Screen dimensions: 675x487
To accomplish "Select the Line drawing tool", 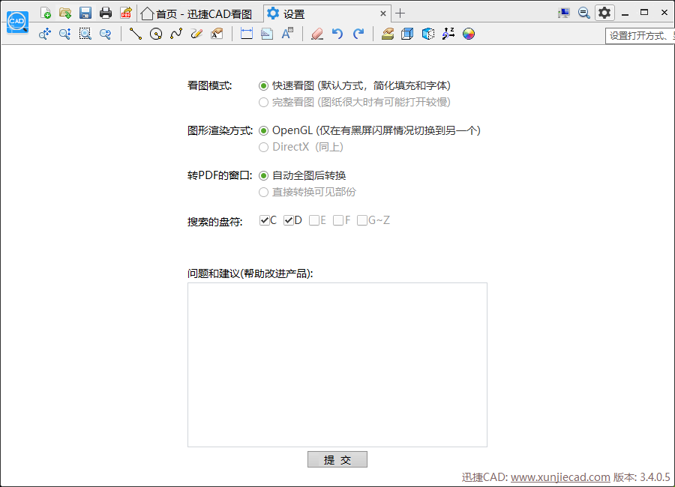I will 136,34.
